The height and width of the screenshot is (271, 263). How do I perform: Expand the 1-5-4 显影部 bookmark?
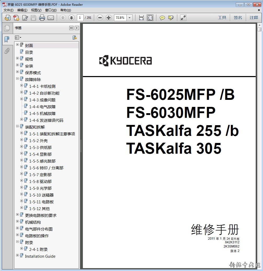point(22,153)
